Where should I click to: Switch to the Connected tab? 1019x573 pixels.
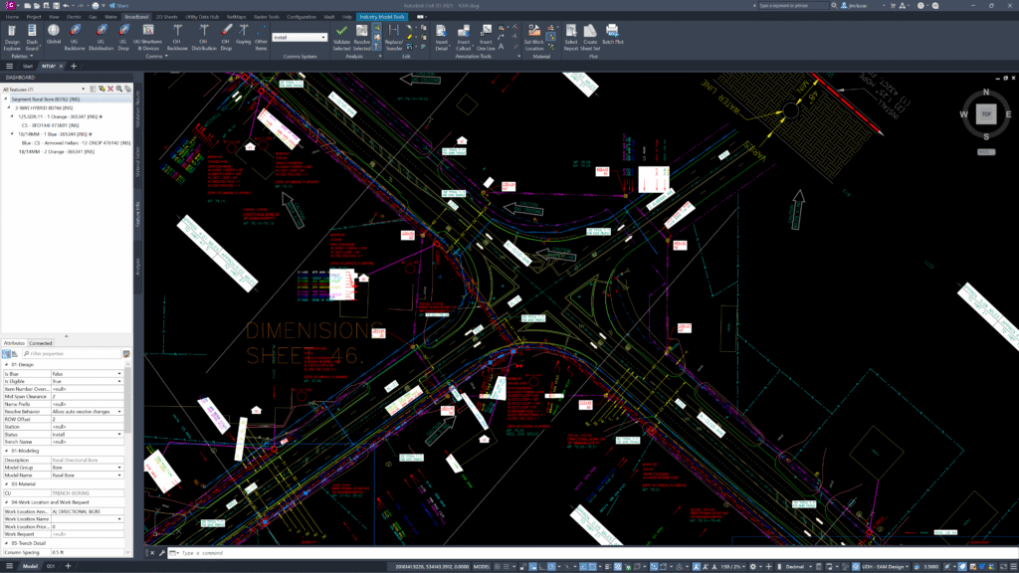tap(41, 342)
